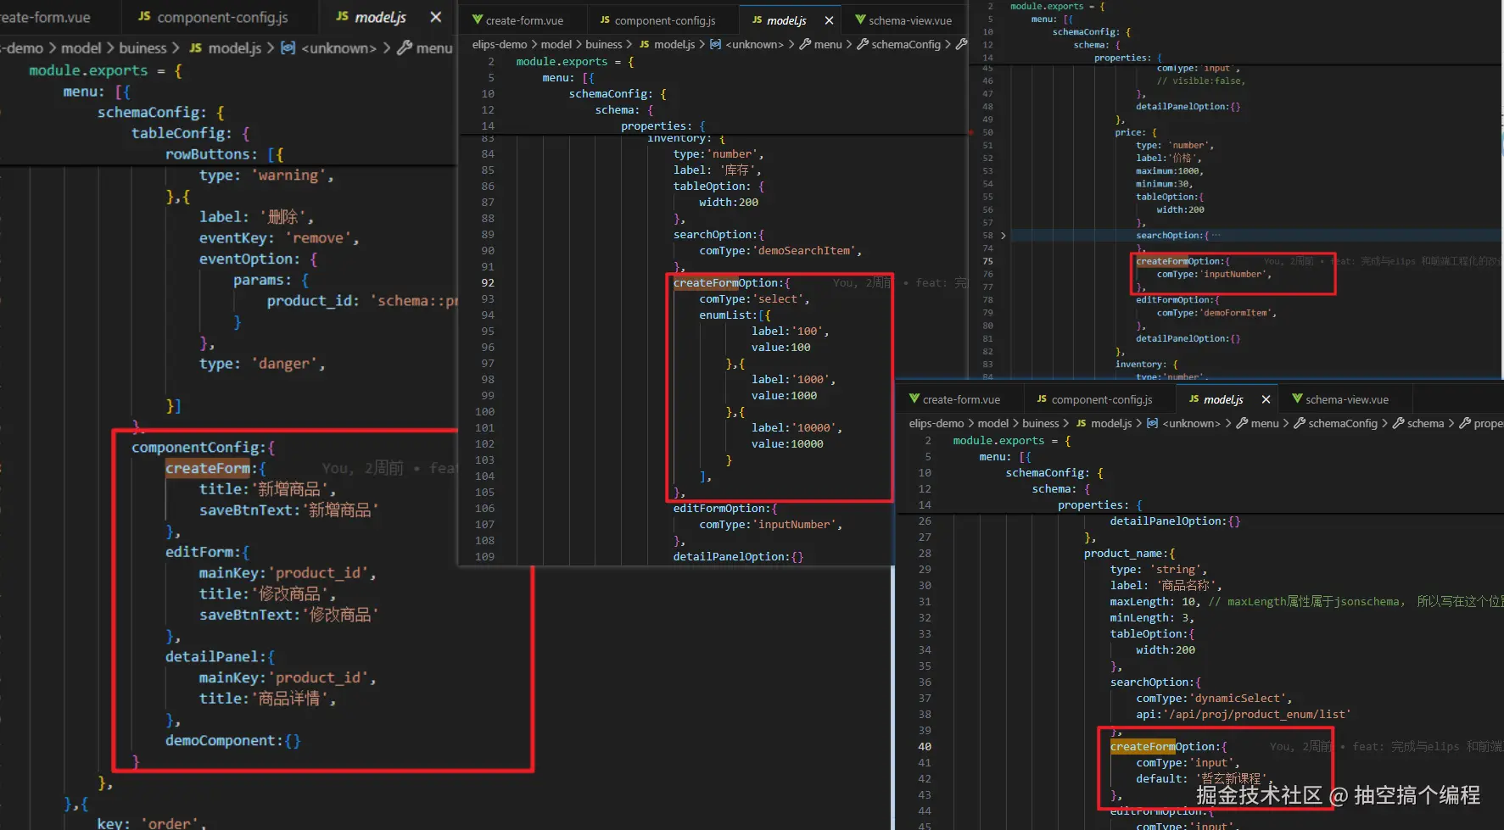Image resolution: width=1504 pixels, height=830 pixels.
Task: Close model.js tab in middle editor
Action: point(829,20)
